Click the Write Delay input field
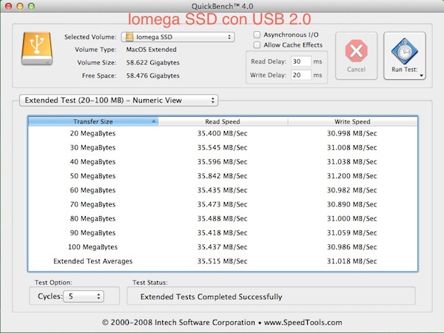The image size is (444, 333). click(301, 75)
